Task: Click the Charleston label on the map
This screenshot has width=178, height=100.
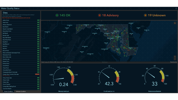Action: (x=46, y=48)
